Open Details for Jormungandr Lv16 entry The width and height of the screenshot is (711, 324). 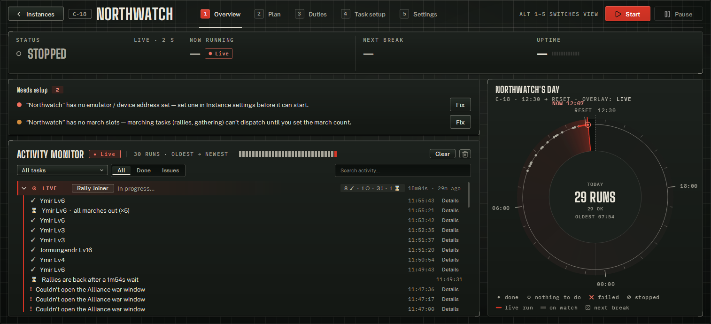pyautogui.click(x=450, y=250)
